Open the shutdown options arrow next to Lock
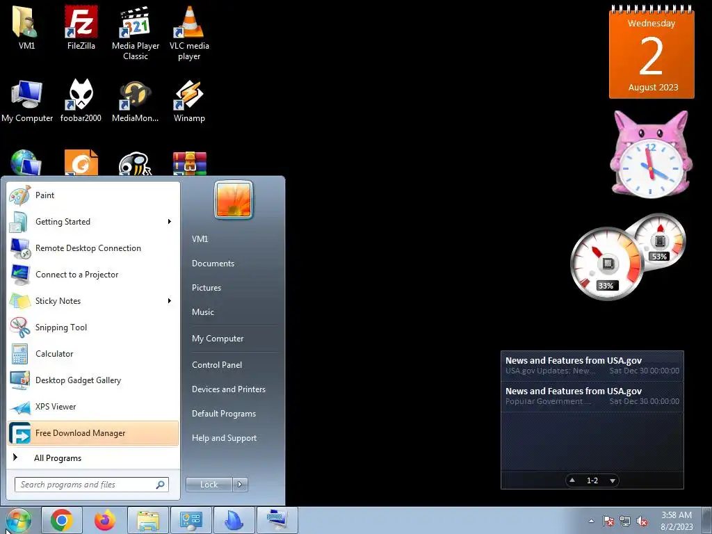The width and height of the screenshot is (712, 534). pyautogui.click(x=240, y=485)
